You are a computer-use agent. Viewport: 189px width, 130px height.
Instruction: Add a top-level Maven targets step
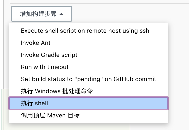(x=88, y=115)
